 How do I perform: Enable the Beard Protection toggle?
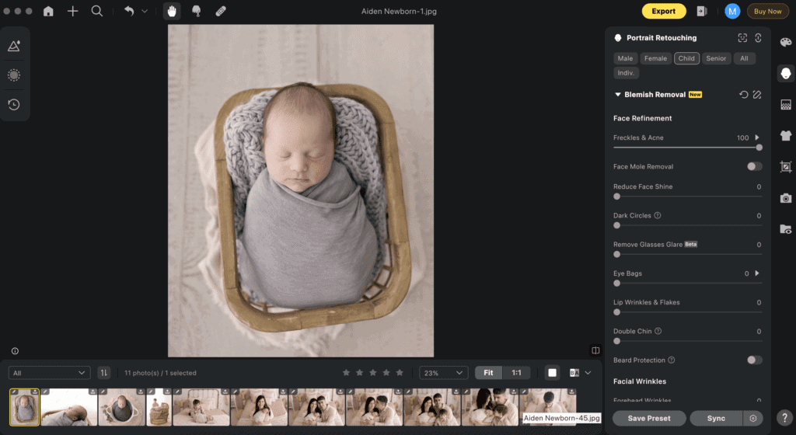pos(754,360)
